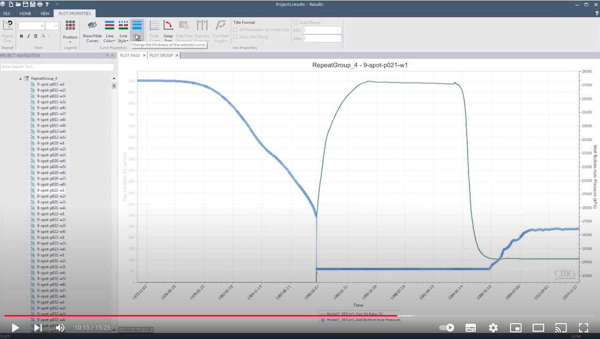Enter fullscreen video mode

click(x=583, y=328)
